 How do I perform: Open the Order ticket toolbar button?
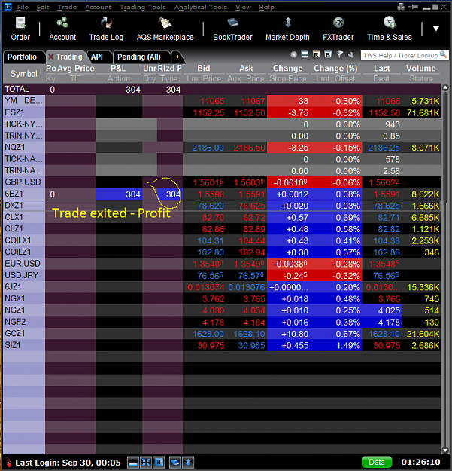click(20, 29)
